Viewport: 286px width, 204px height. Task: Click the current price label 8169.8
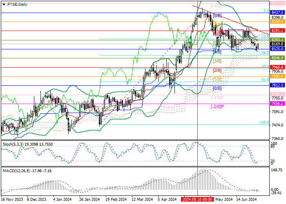277,44
